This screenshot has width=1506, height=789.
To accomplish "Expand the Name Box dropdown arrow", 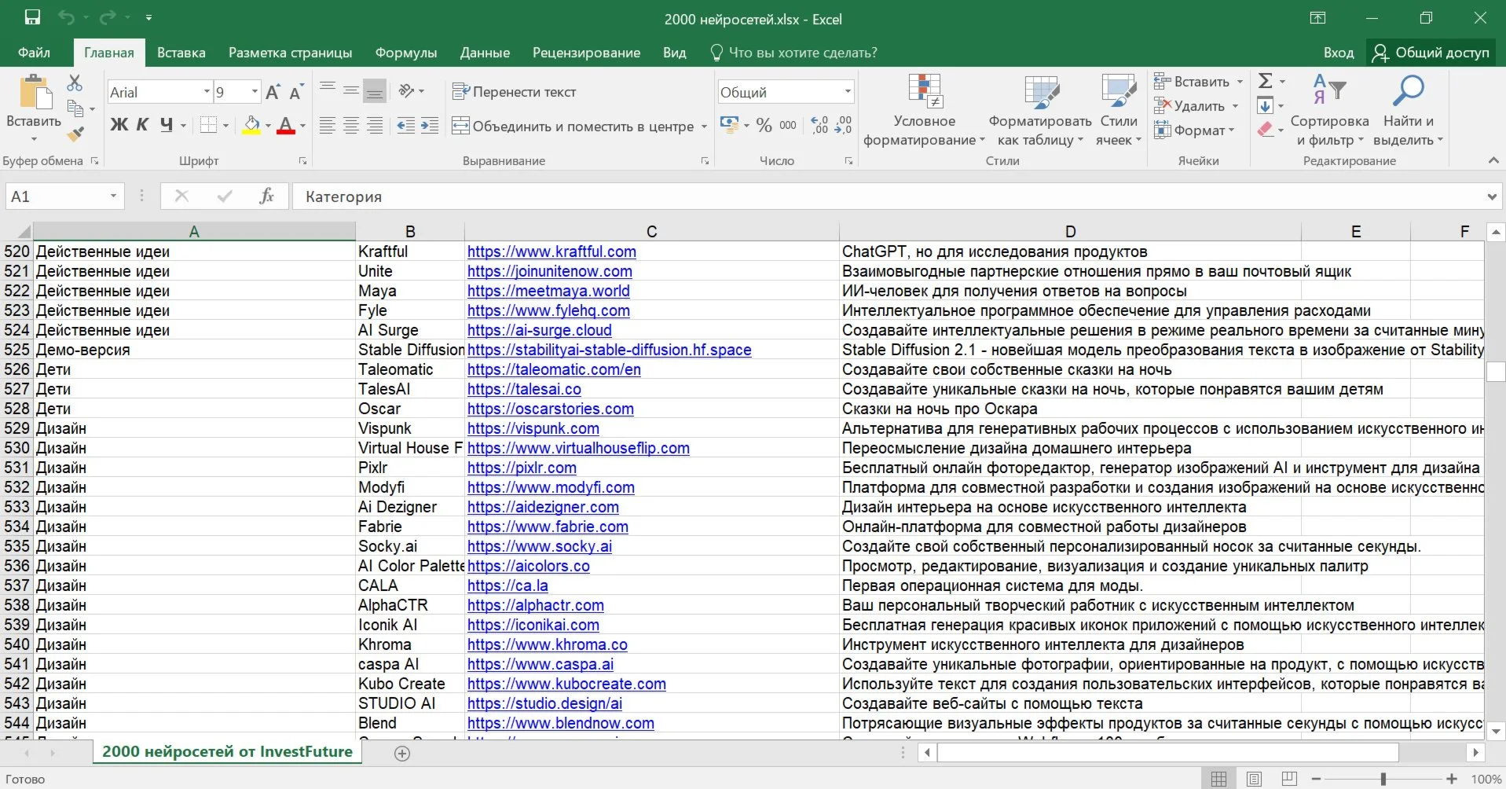I will (113, 196).
